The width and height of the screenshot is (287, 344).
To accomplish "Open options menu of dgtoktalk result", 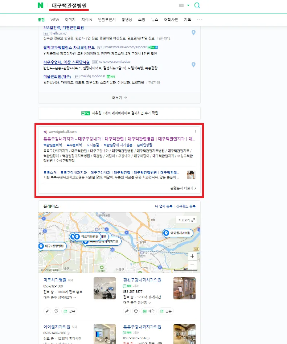I will [x=195, y=132].
